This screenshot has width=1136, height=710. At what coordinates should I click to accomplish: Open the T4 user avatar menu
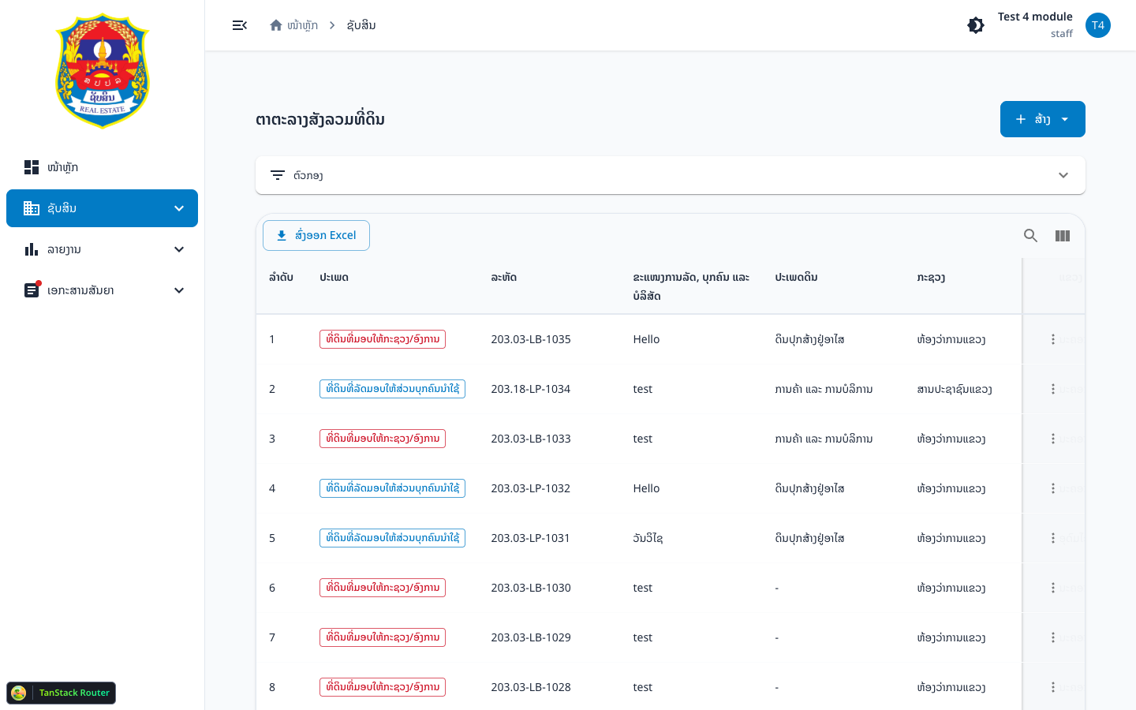tap(1098, 25)
